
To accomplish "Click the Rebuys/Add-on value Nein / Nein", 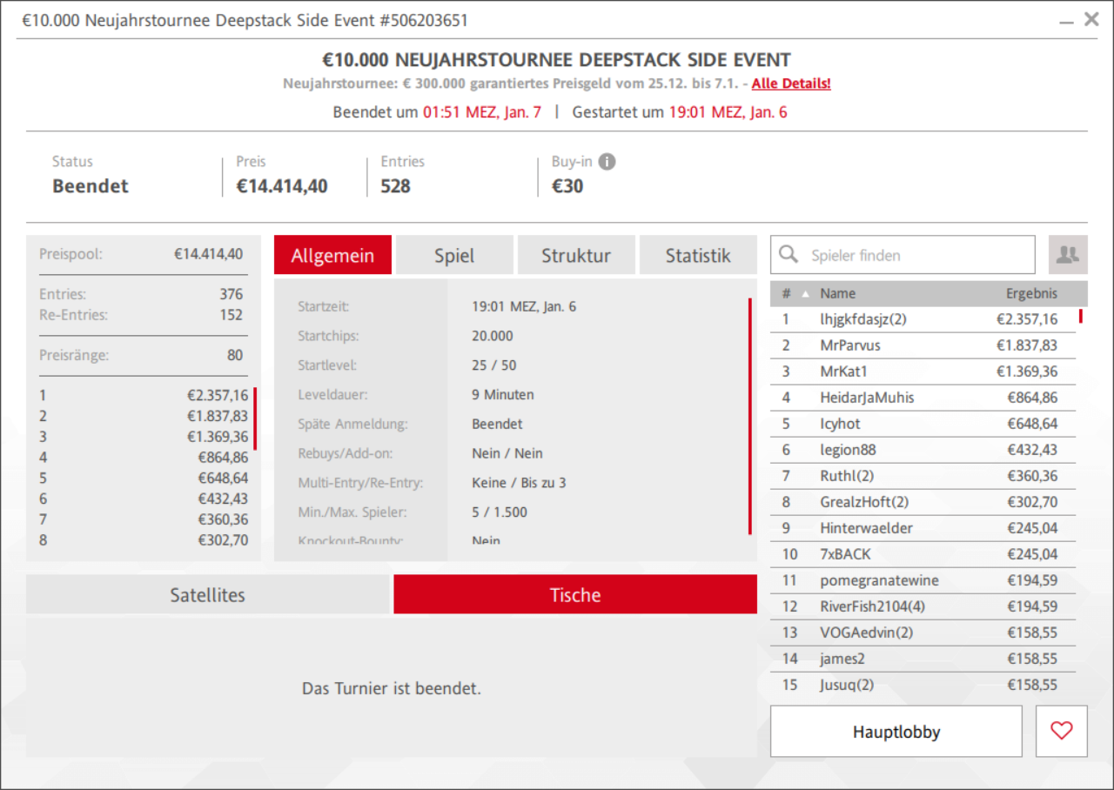I will click(507, 453).
